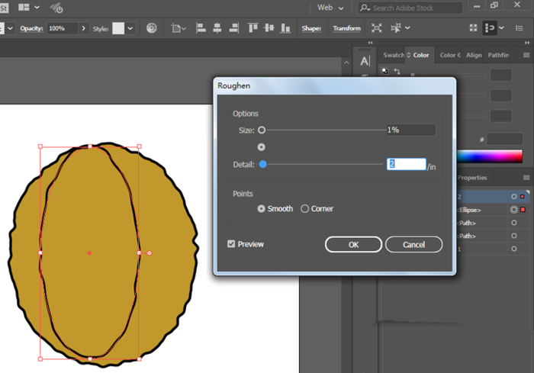Swap fill and stroke in Color panel

click(x=397, y=71)
